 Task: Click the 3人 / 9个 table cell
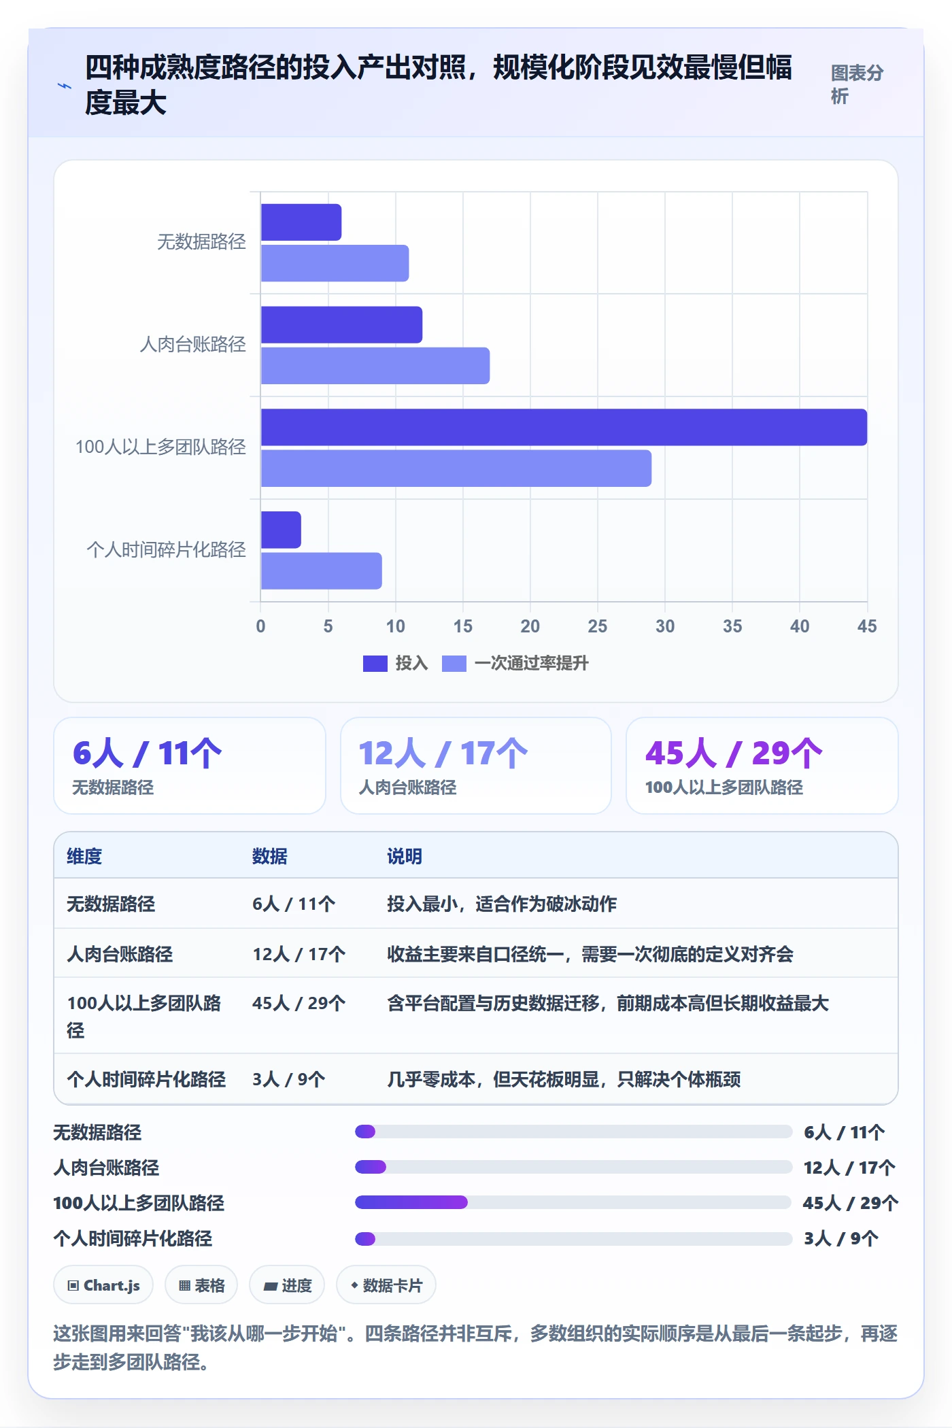click(x=289, y=1079)
